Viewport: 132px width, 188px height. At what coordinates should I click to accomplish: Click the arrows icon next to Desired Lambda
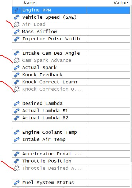pos(17,104)
